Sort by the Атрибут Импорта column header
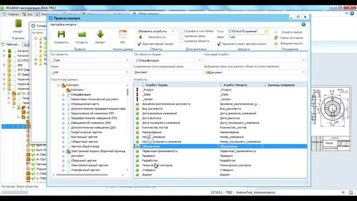The height and width of the screenshot is (201, 357). pyautogui.click(x=235, y=85)
